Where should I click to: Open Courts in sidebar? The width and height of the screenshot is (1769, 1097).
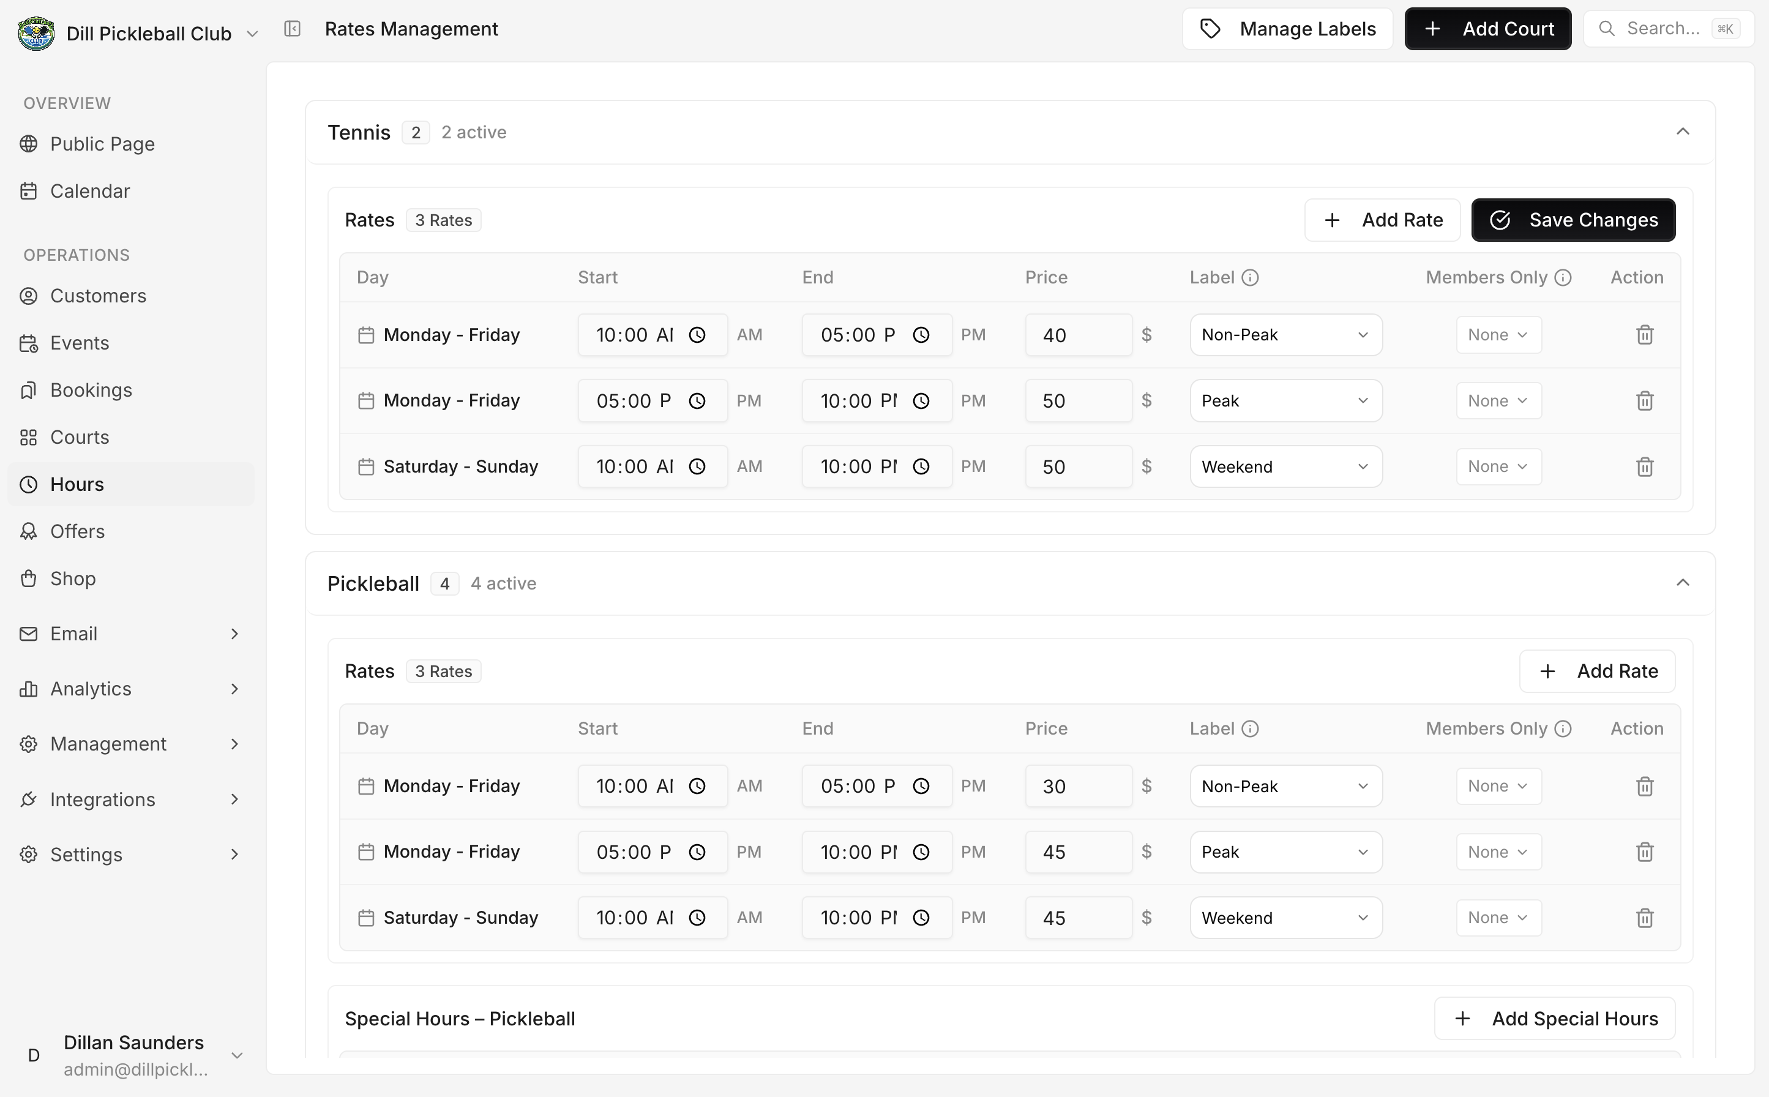tap(130, 438)
